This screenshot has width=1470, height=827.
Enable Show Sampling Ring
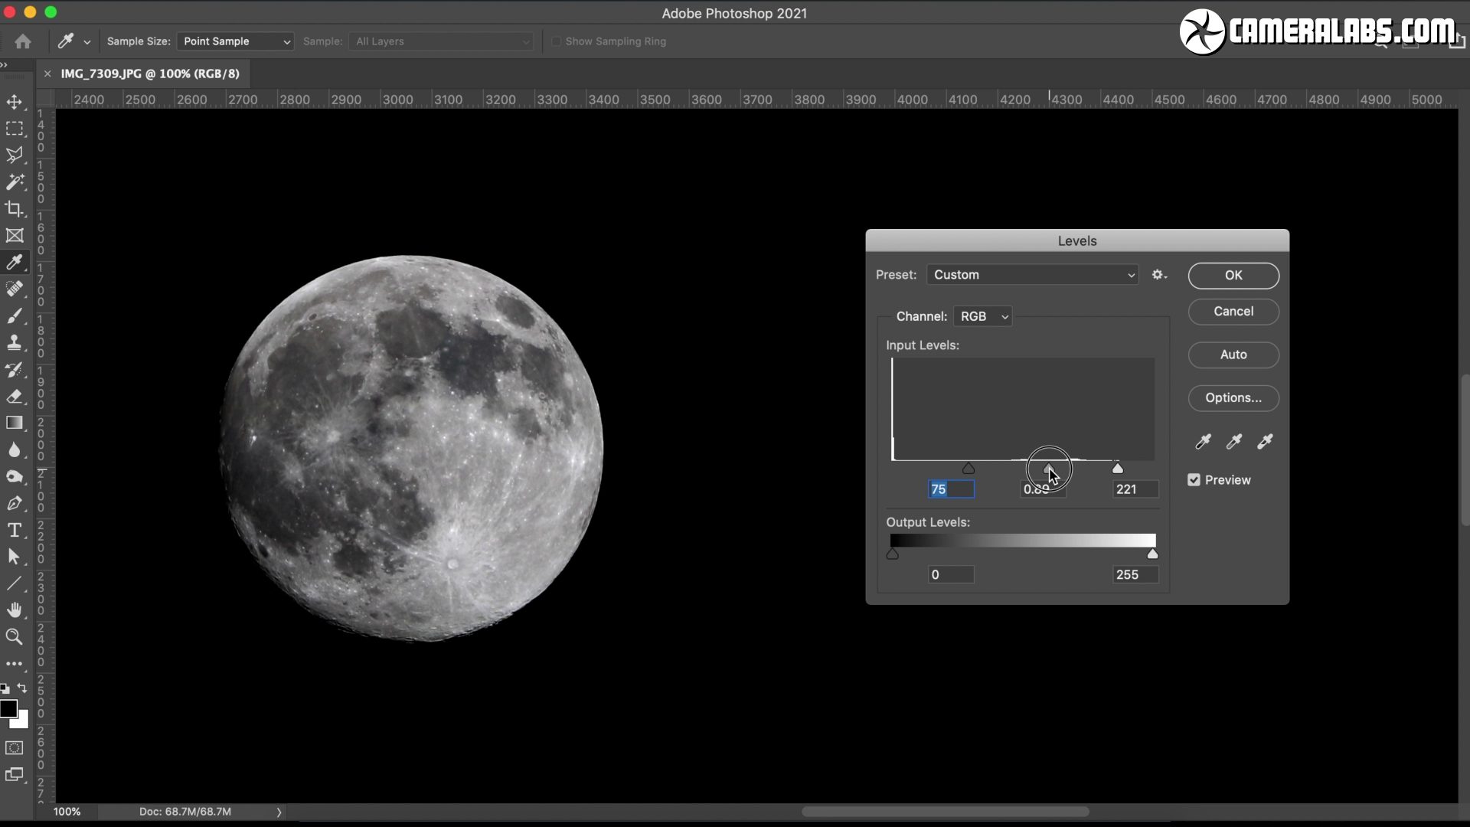coord(557,41)
